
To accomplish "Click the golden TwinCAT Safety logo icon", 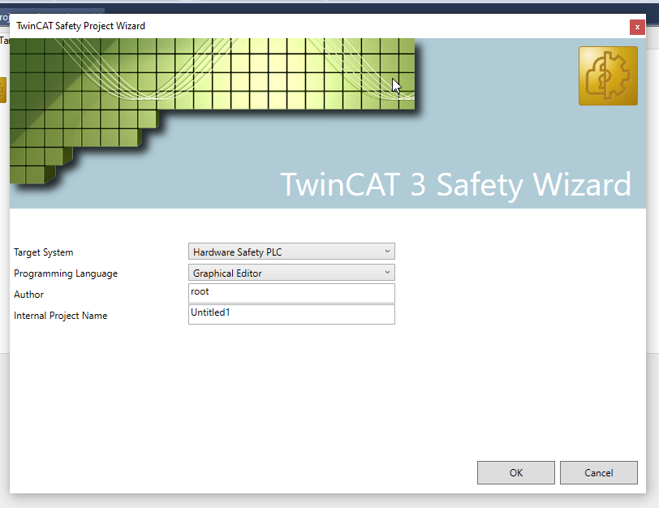I will 608,75.
